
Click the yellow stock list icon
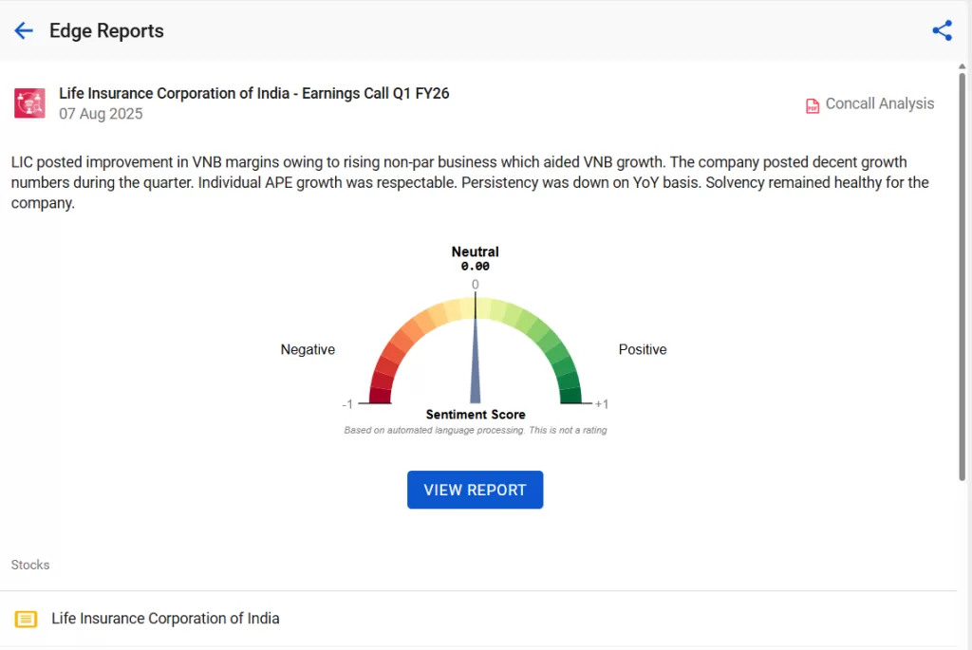pos(27,619)
